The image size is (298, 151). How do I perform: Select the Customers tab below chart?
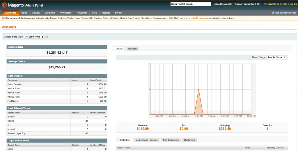tap(189, 140)
